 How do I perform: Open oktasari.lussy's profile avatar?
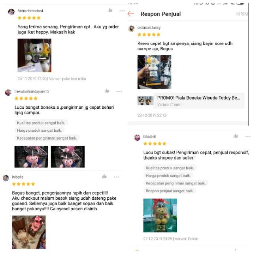click(132, 28)
